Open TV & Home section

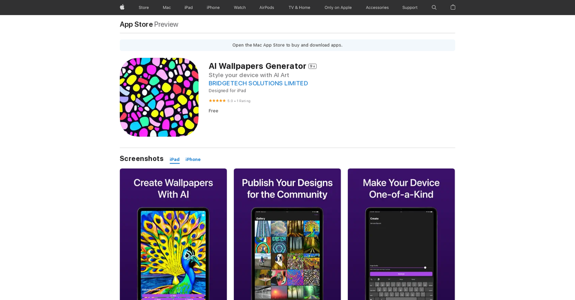(299, 7)
